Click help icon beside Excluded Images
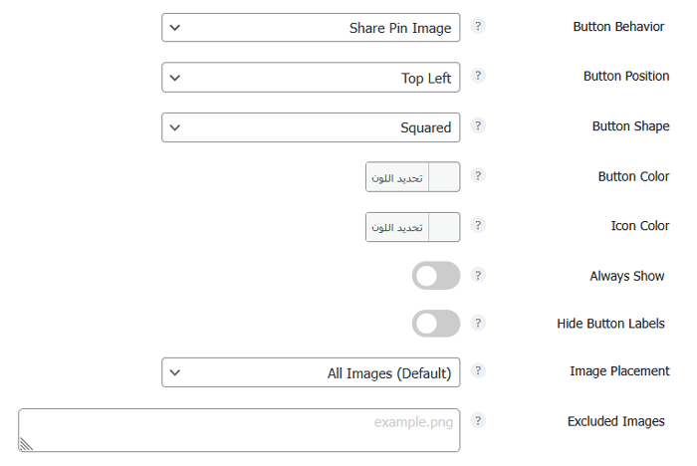 478,420
